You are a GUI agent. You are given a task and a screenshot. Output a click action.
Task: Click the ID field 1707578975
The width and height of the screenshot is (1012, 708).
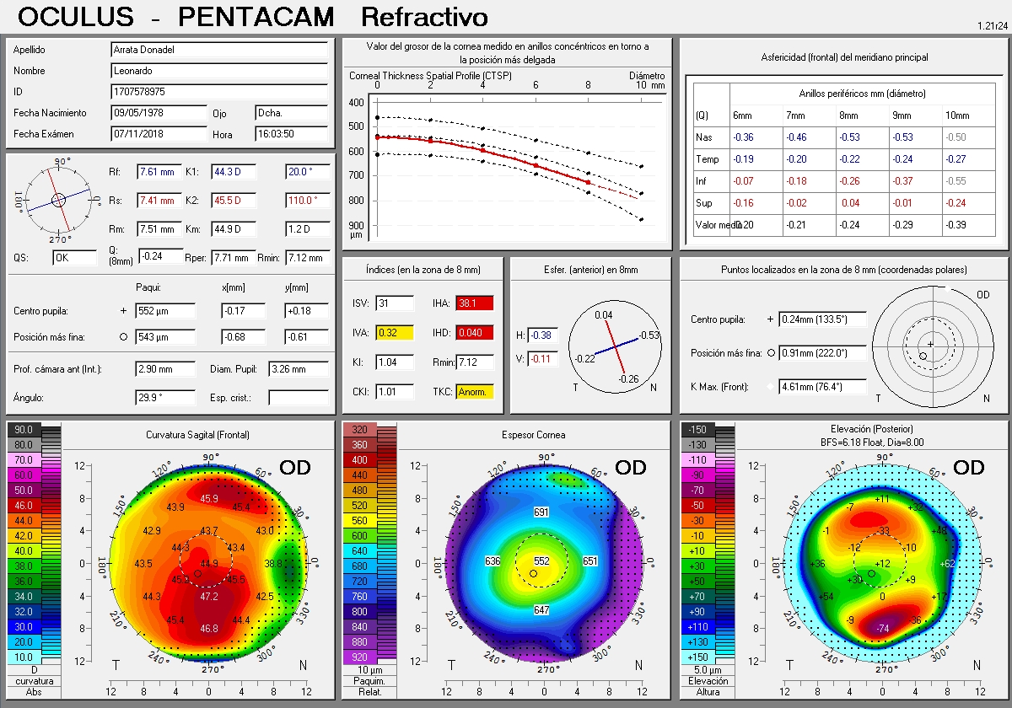219,91
